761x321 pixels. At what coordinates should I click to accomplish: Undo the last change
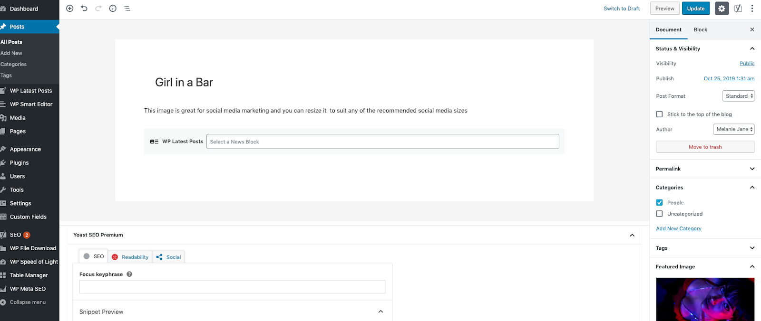tap(84, 9)
